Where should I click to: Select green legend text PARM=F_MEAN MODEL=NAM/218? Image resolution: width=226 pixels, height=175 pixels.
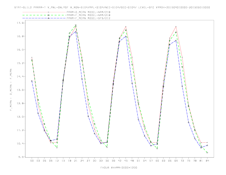click(88, 15)
